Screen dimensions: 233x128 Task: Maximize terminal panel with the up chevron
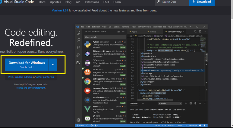click(200, 103)
